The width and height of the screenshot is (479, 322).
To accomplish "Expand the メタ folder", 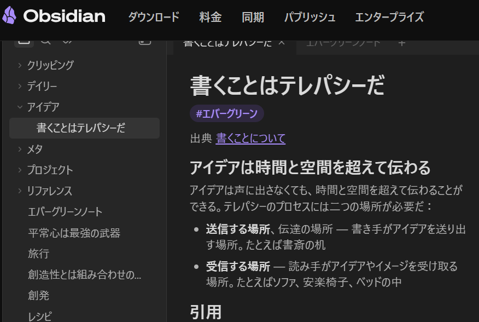I will 20,149.
